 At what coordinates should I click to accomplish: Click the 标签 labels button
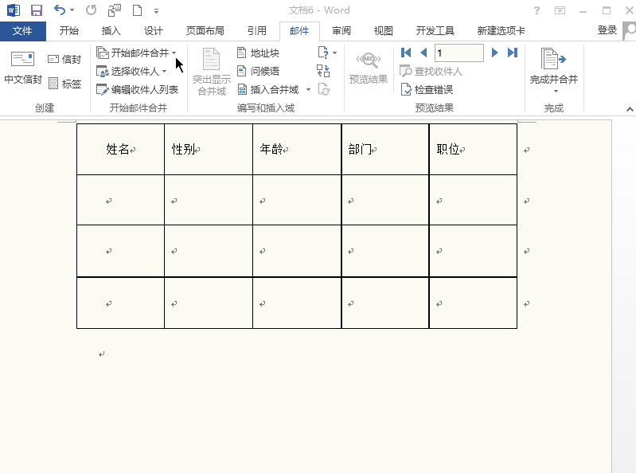click(64, 84)
